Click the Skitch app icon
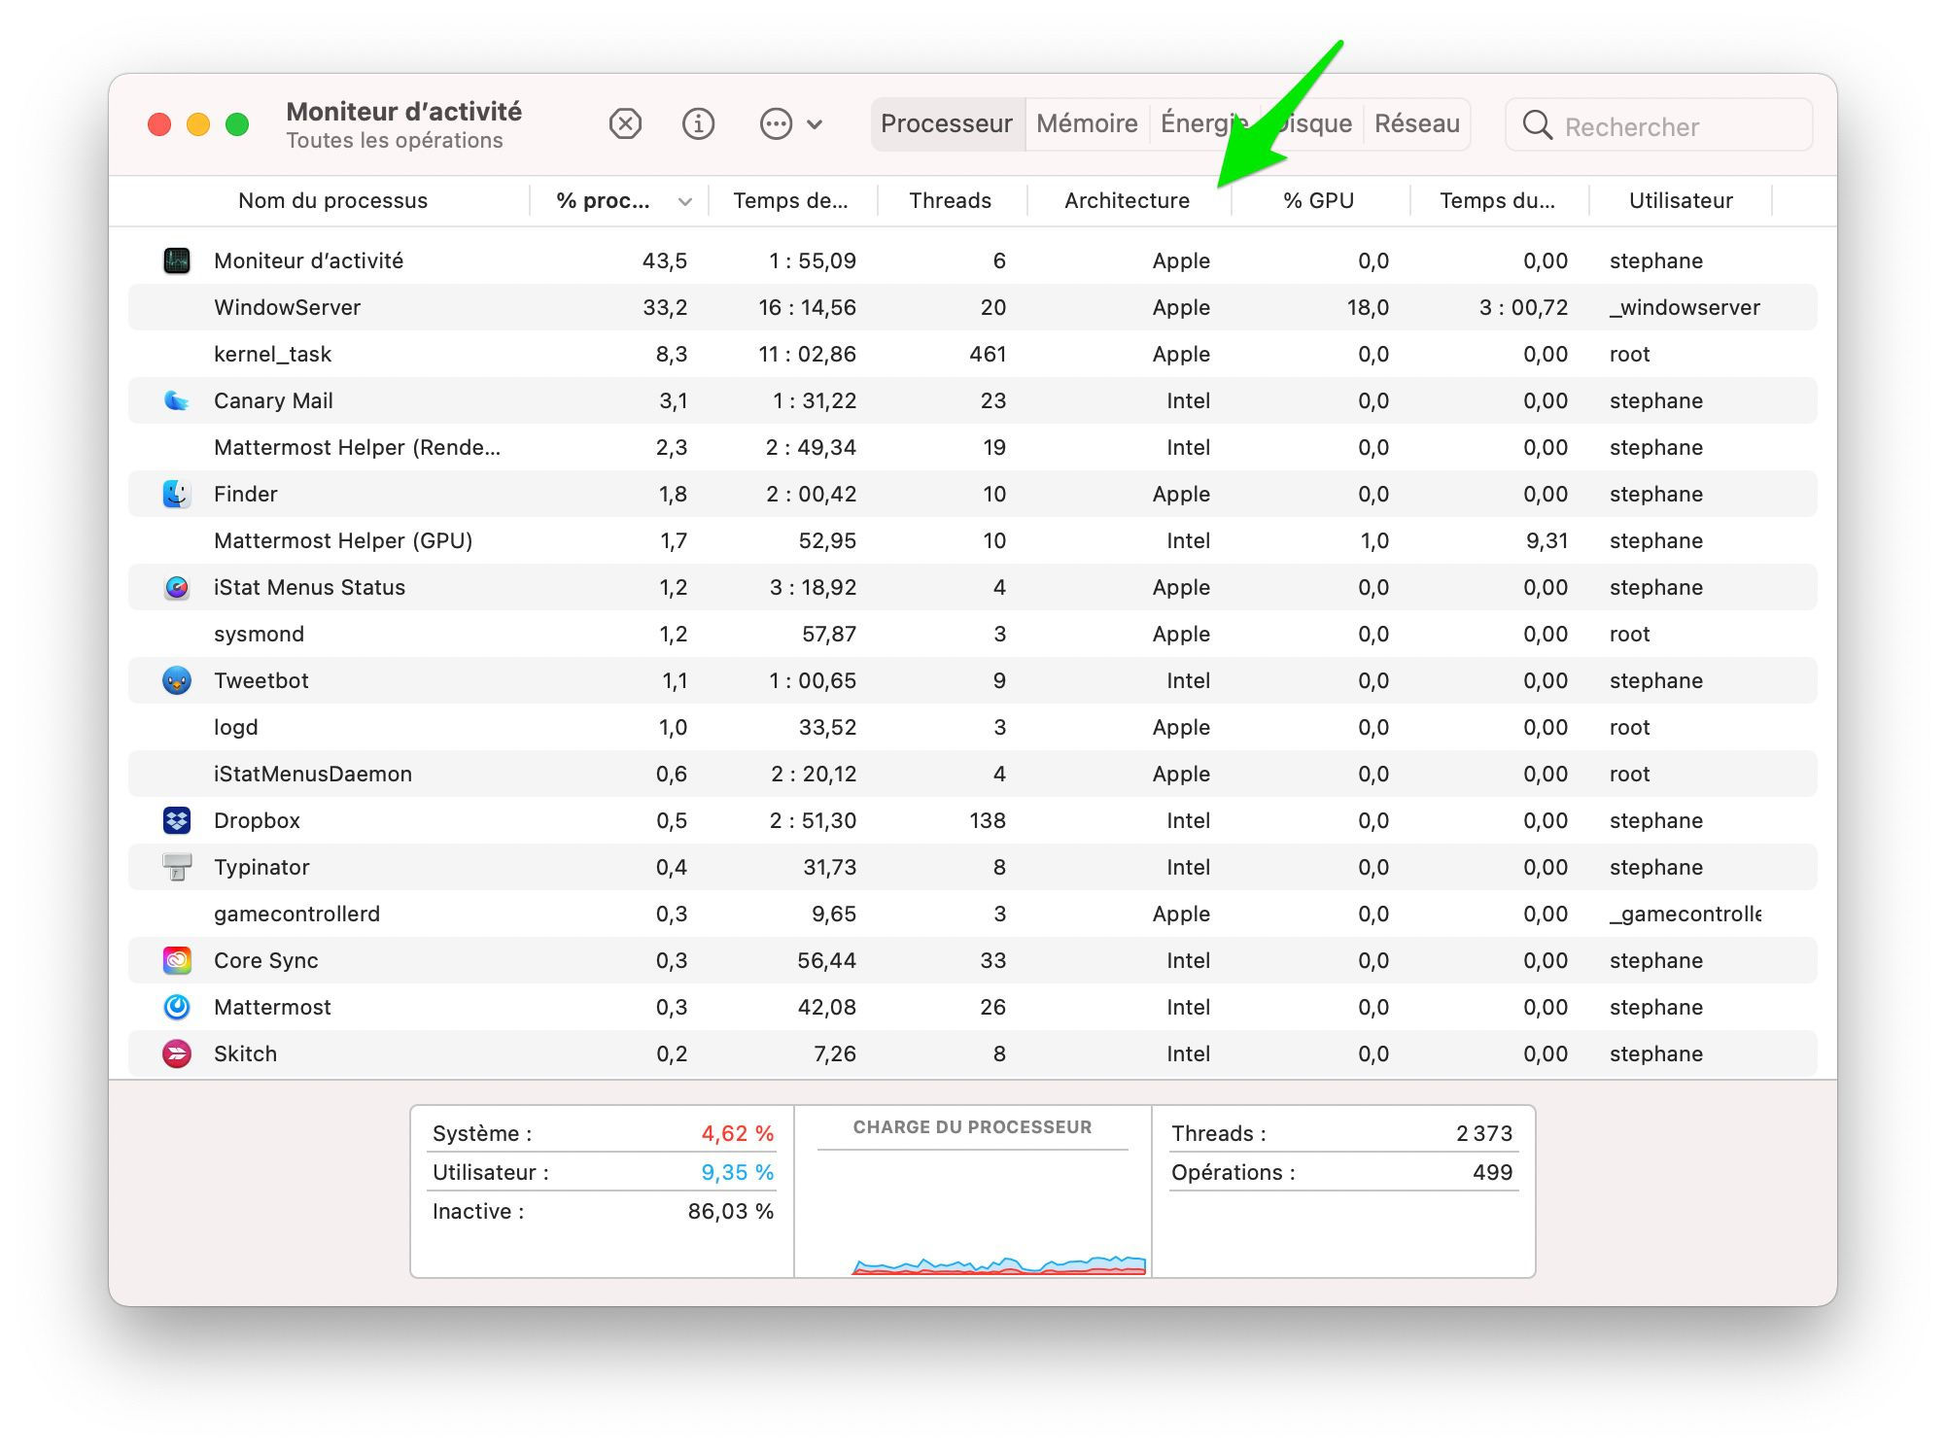Viewport: 1946px width, 1450px height. 176,1053
